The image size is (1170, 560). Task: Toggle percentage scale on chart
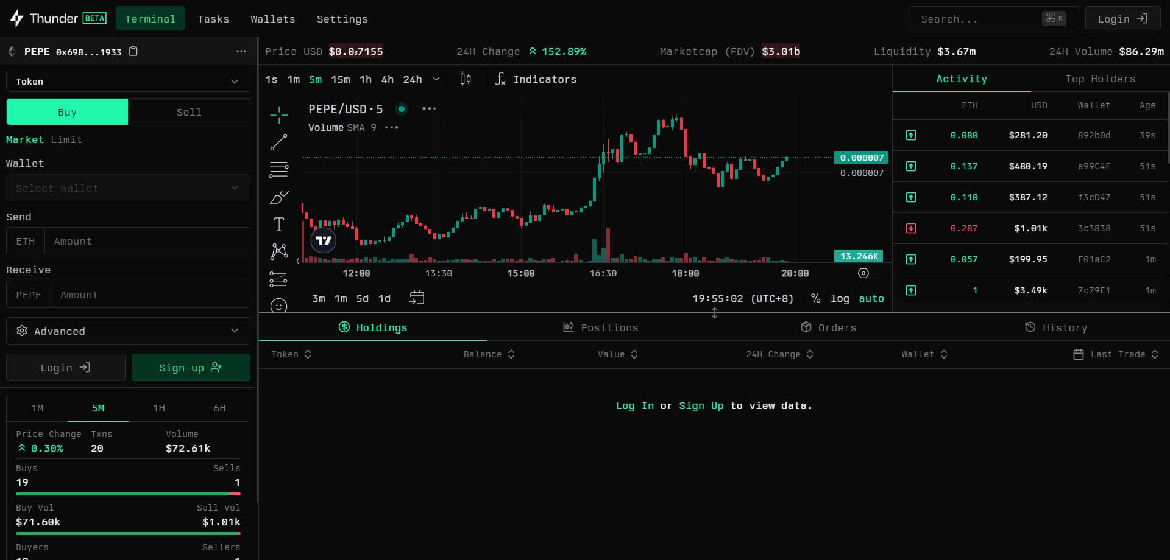click(815, 298)
